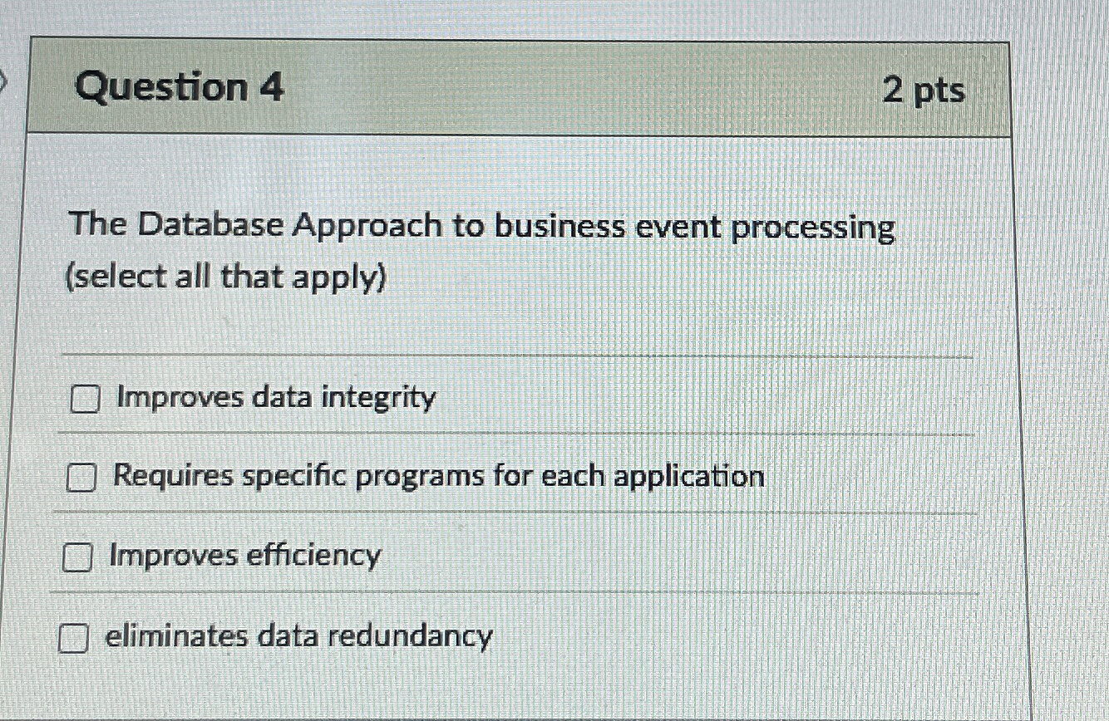The image size is (1109, 721).
Task: Click the question prompt 'The Database Approach' text
Action: [482, 226]
